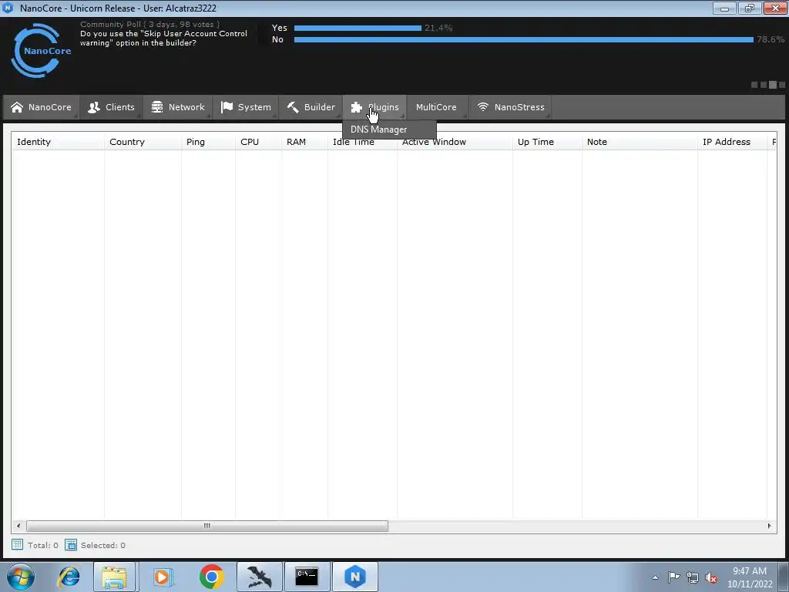This screenshot has width=789, height=592.
Task: Open Windows Media Player from taskbar
Action: 162,577
